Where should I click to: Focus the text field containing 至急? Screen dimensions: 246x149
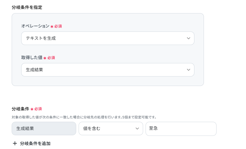coord(181,129)
